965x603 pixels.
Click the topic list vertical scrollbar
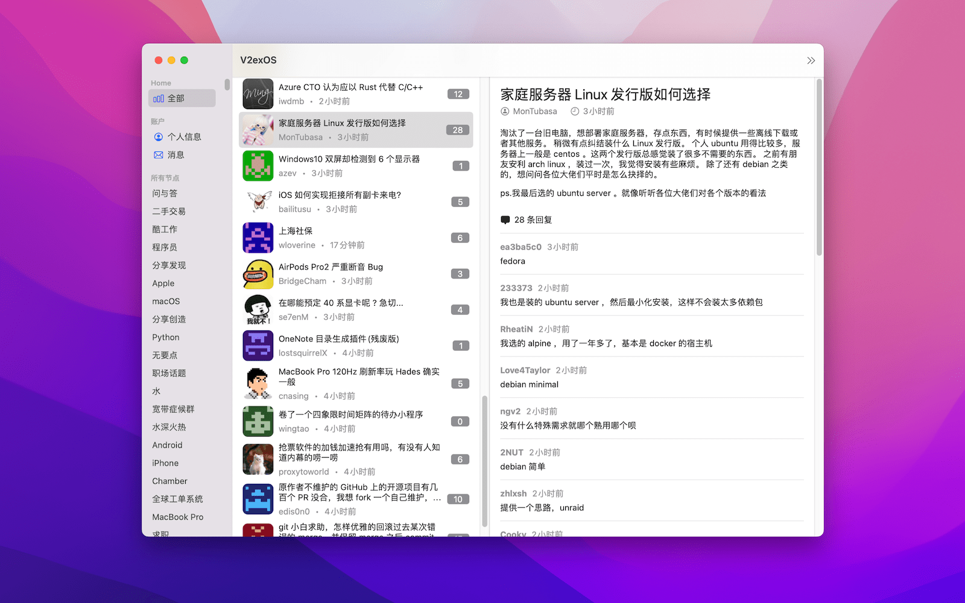click(x=484, y=461)
